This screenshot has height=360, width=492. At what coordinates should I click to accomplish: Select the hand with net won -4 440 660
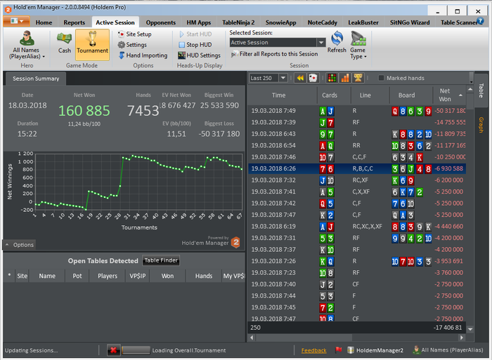click(357, 227)
